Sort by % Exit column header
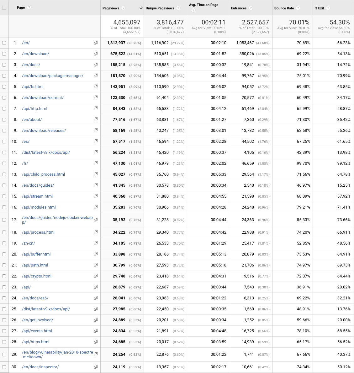354x373 pixels. pos(319,8)
